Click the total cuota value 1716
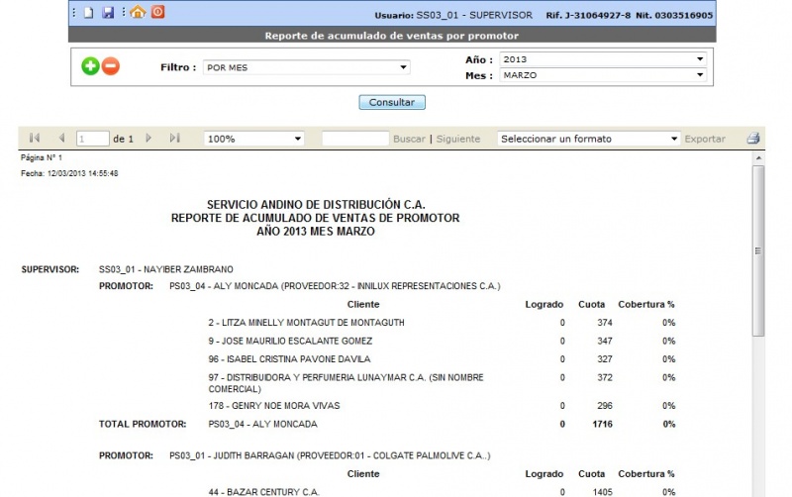This screenshot has width=792, height=497. click(602, 425)
